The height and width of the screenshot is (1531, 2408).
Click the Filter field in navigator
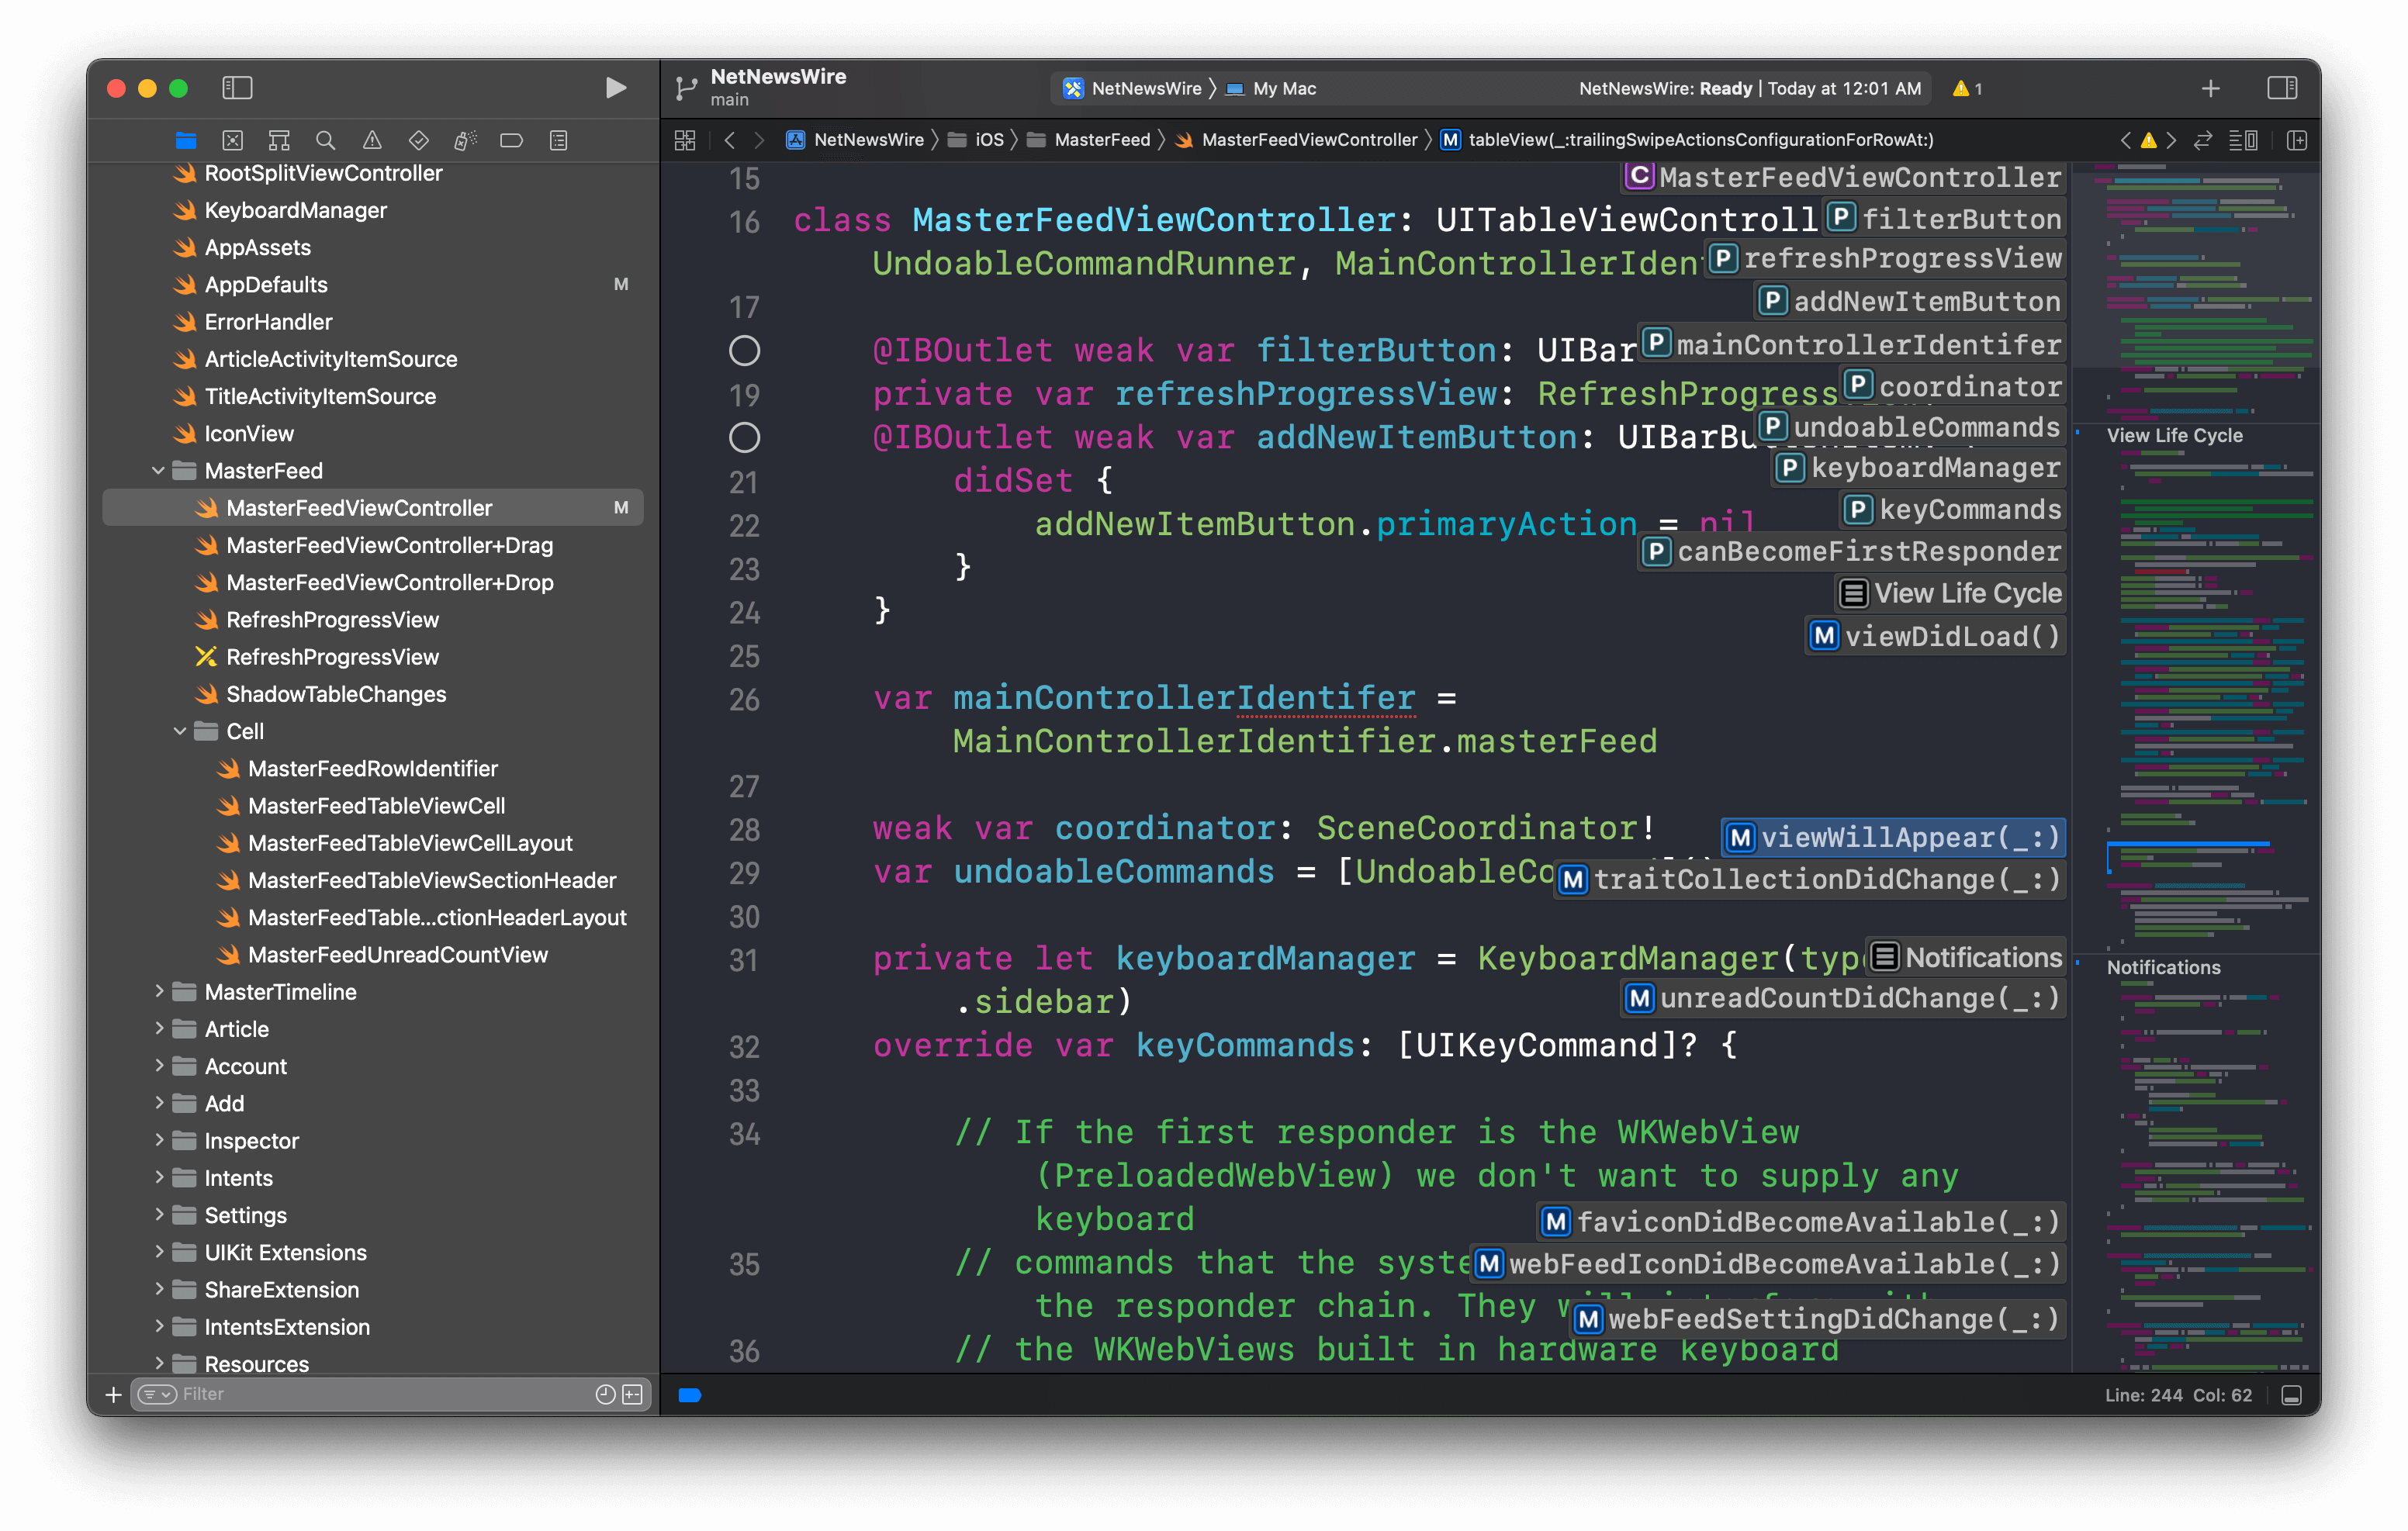click(x=380, y=1394)
